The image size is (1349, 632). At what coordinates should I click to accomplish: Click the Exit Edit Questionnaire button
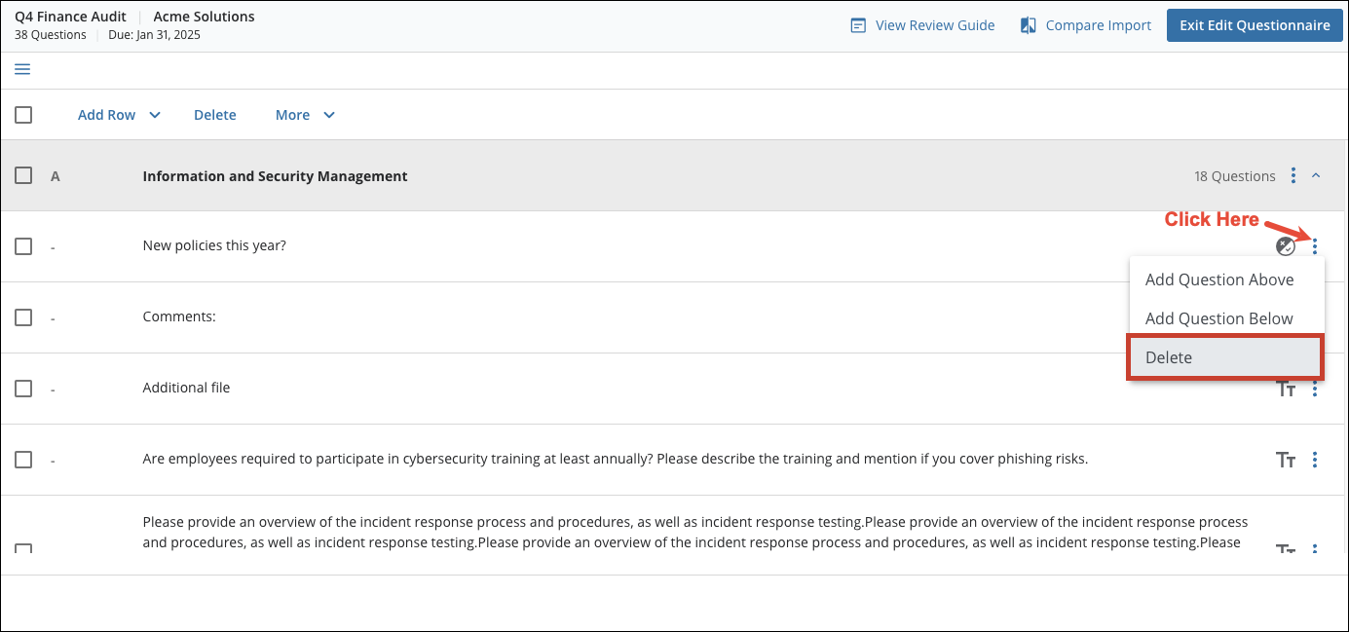[x=1255, y=25]
